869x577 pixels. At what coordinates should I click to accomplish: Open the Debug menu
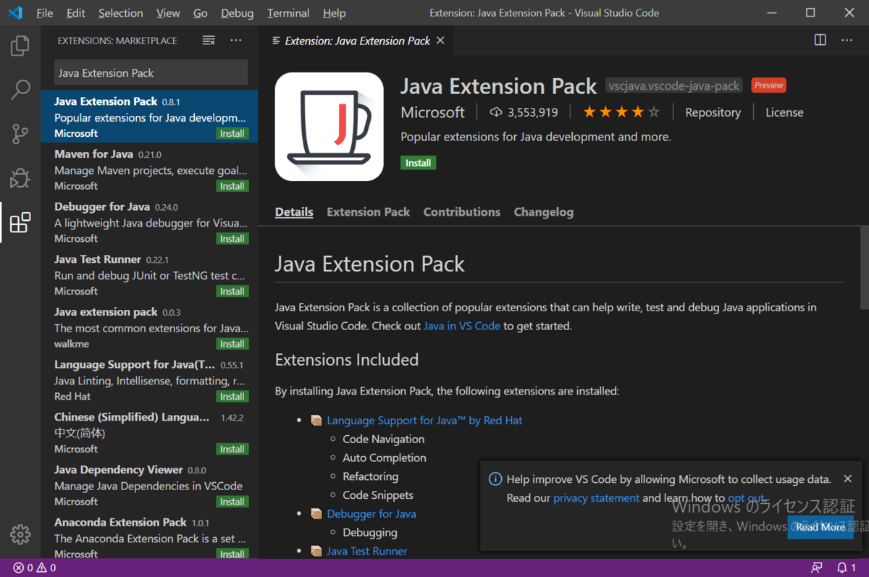click(238, 13)
